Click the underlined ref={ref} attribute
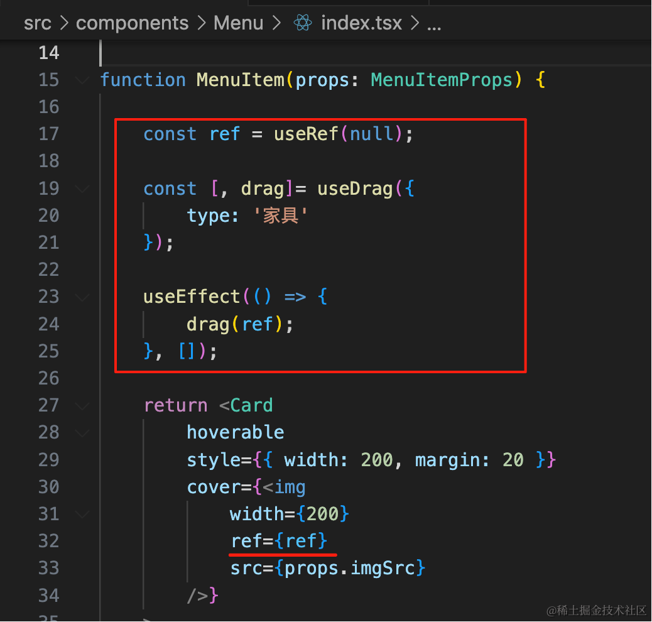Screen dimensions: 652x622 click(x=279, y=542)
